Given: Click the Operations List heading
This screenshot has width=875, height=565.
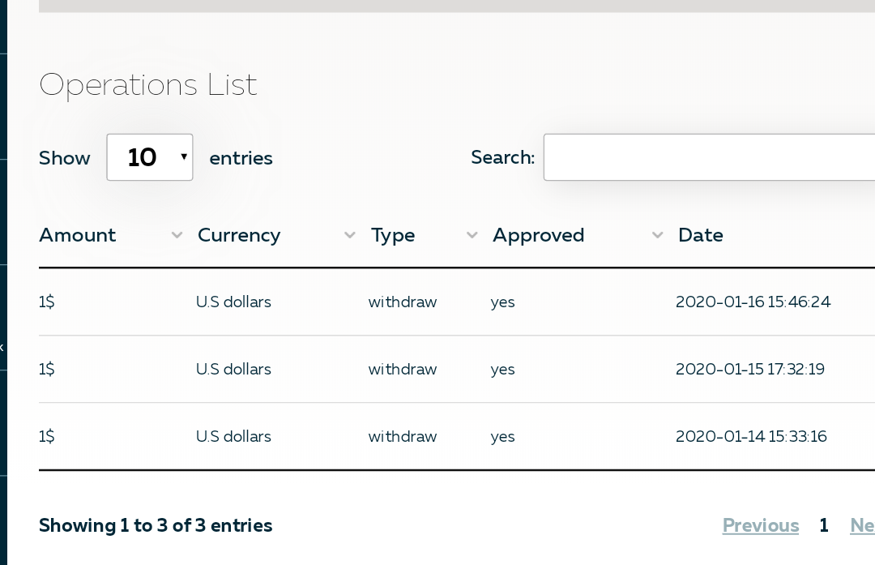Looking at the screenshot, I should (148, 85).
